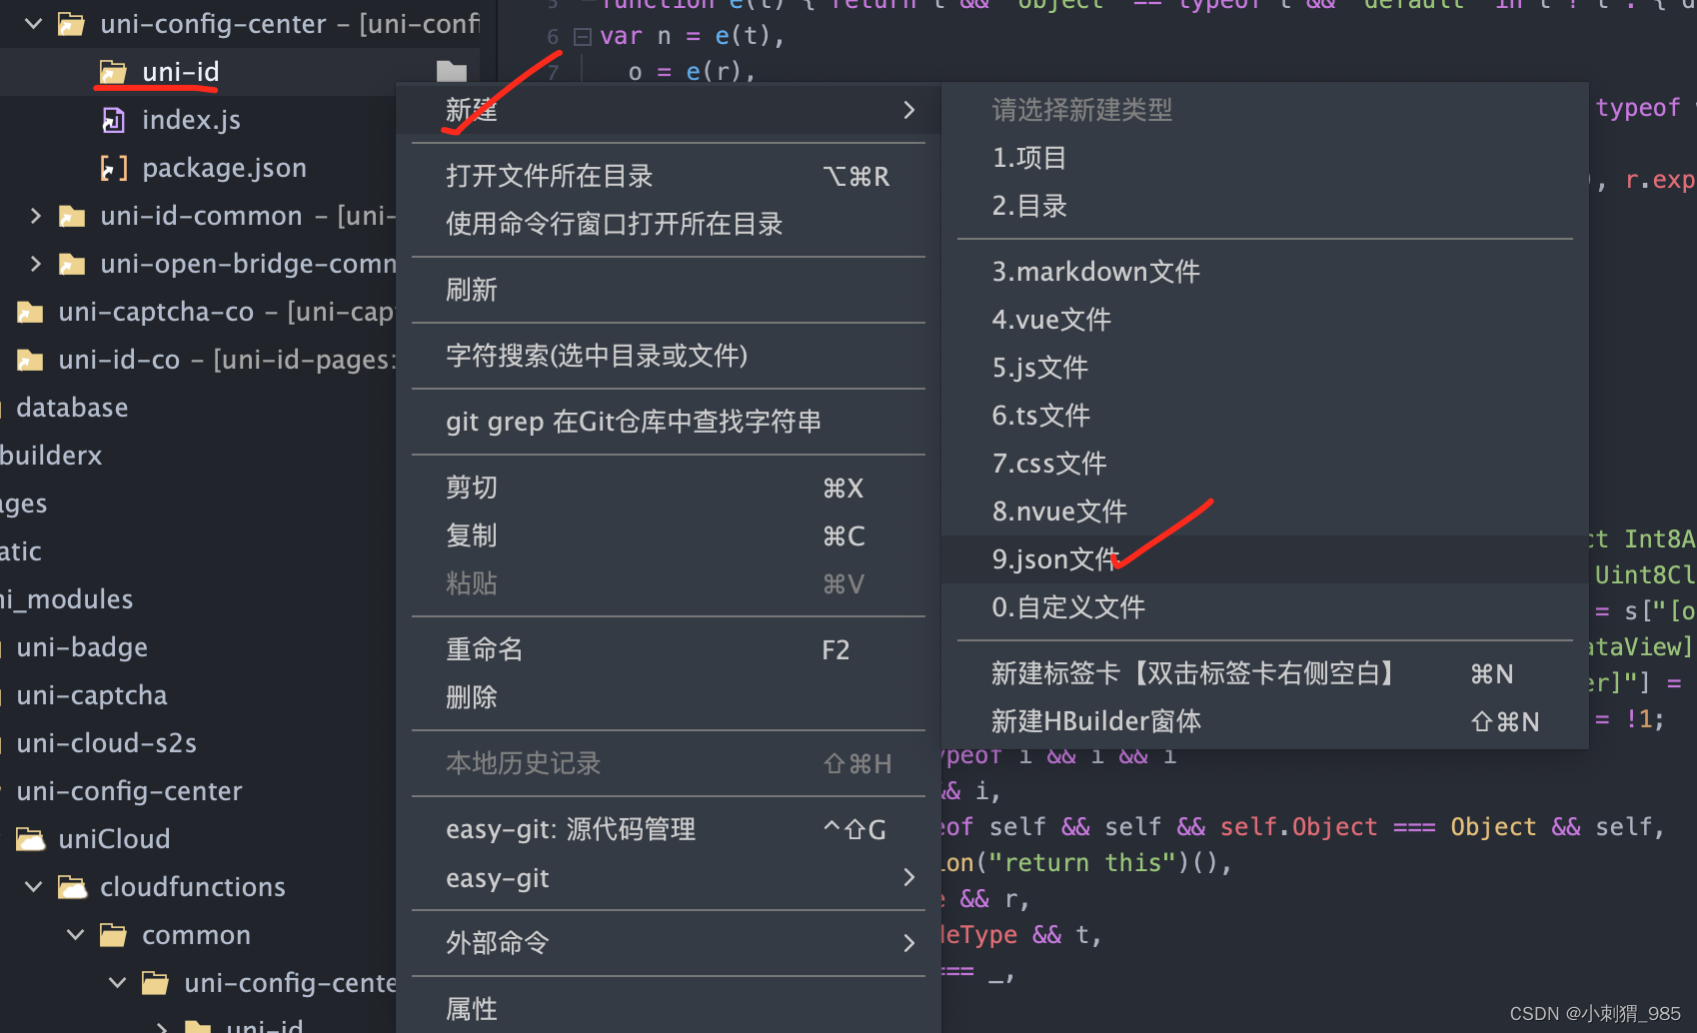Viewport: 1697px width, 1033px height.
Task: Expand the uni-id-common folder
Action: pos(36,216)
